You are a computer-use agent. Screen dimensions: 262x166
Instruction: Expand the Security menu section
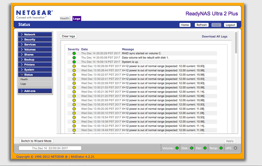[x=35, y=40]
